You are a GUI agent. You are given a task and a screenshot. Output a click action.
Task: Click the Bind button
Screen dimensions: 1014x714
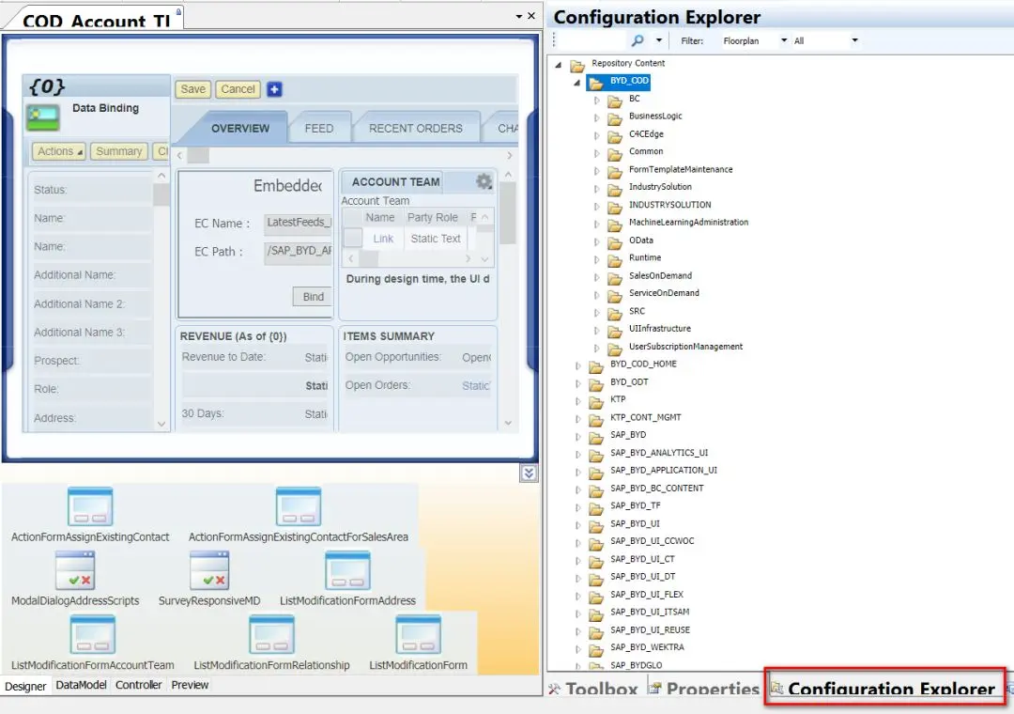(313, 297)
